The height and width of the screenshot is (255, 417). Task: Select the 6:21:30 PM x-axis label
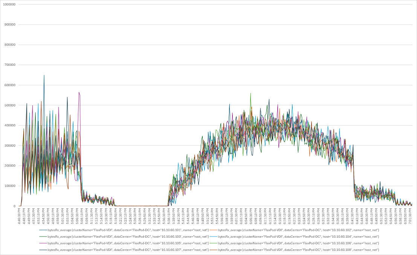(295, 216)
